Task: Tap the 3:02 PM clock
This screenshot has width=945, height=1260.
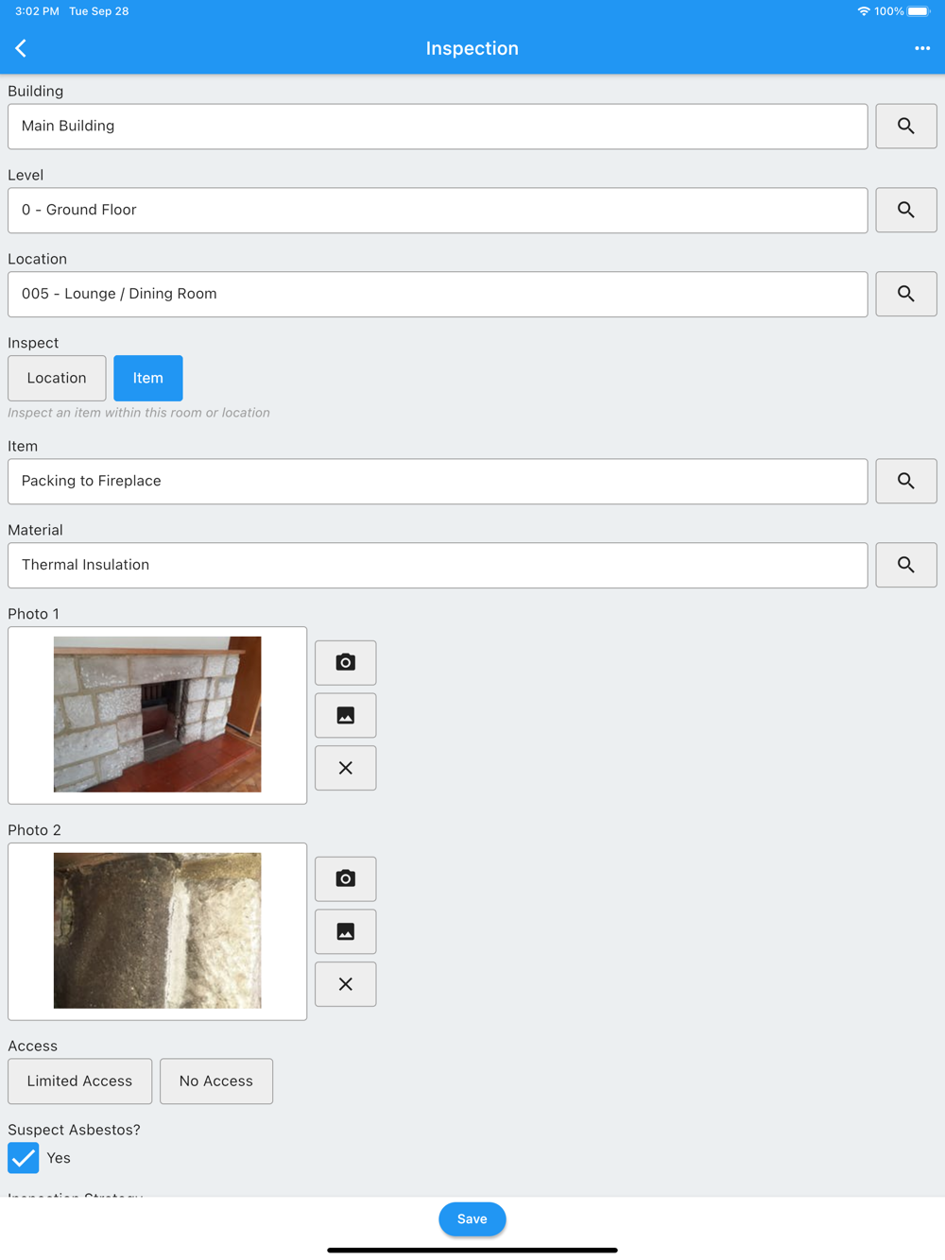Action: 37,11
